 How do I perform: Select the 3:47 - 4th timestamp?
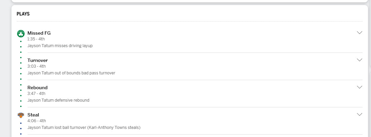[x=36, y=94]
